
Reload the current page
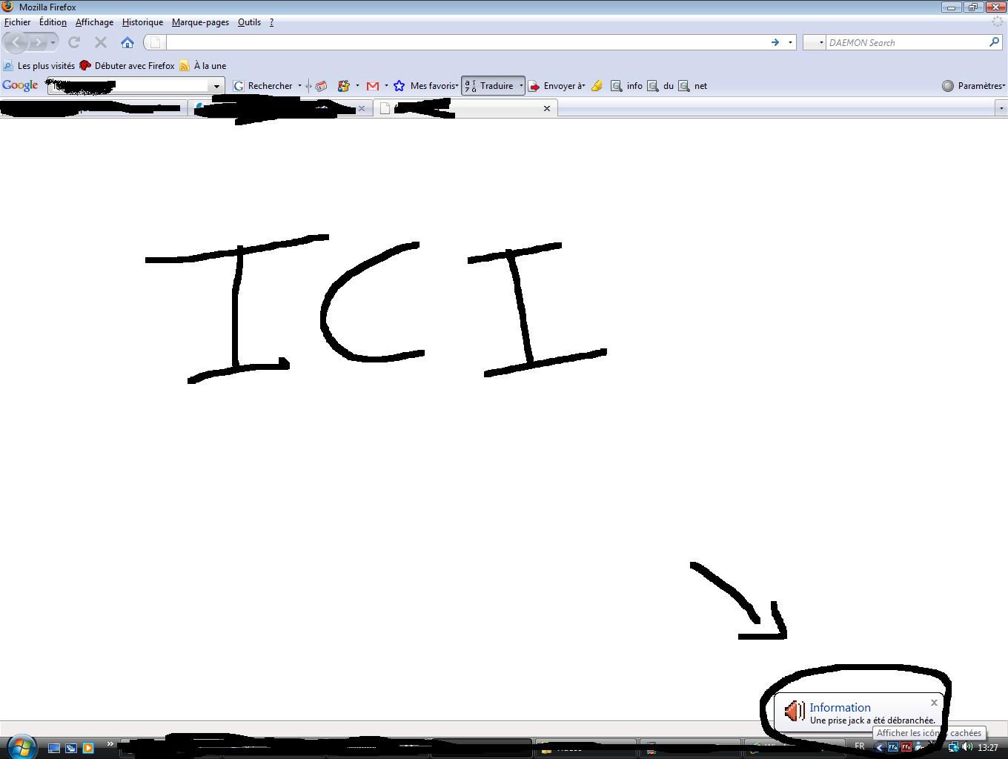tap(74, 42)
